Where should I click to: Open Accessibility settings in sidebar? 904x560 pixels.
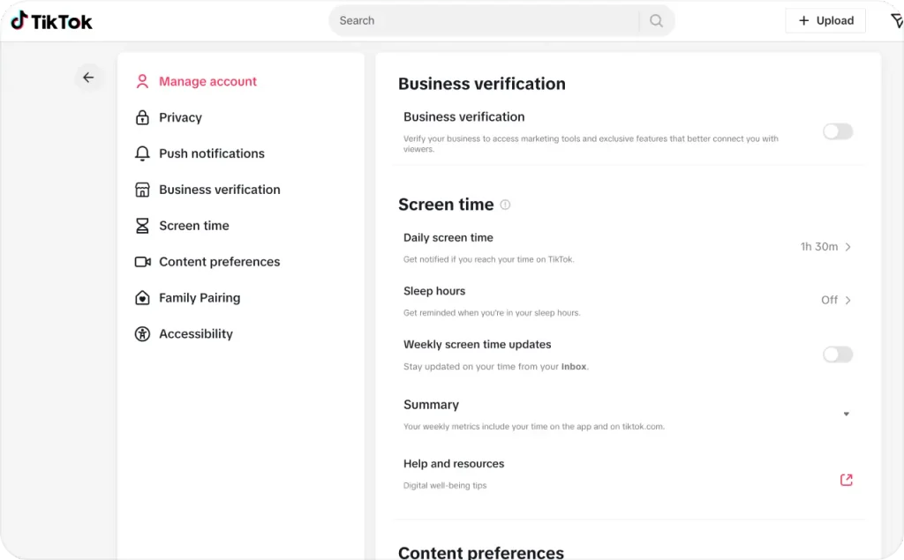click(x=196, y=334)
